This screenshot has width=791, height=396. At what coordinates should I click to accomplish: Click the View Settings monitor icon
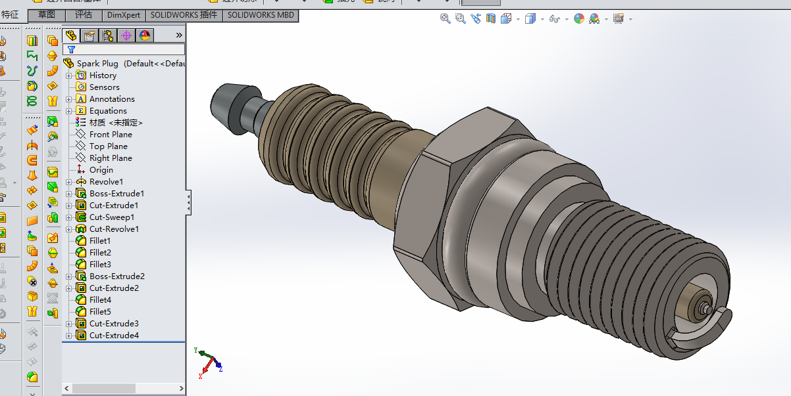tap(619, 19)
